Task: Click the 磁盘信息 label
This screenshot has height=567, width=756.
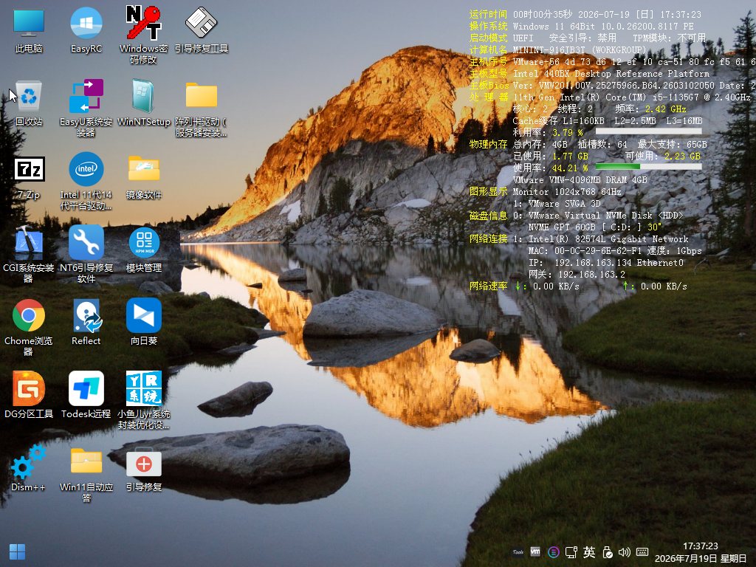Action: (488, 216)
